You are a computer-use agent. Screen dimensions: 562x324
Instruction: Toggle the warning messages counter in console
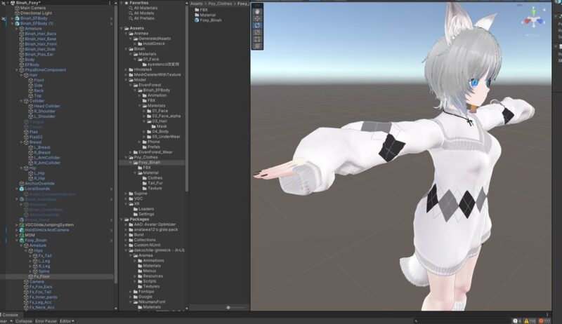(x=530, y=320)
